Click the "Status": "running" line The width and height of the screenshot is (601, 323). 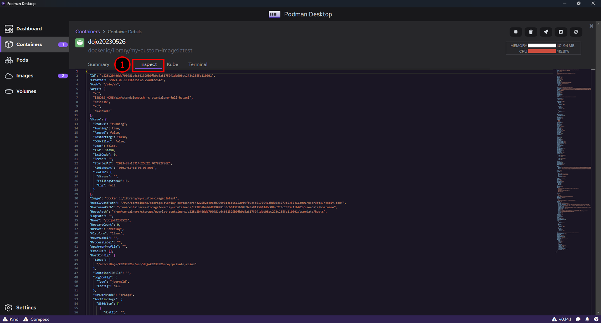coord(110,124)
